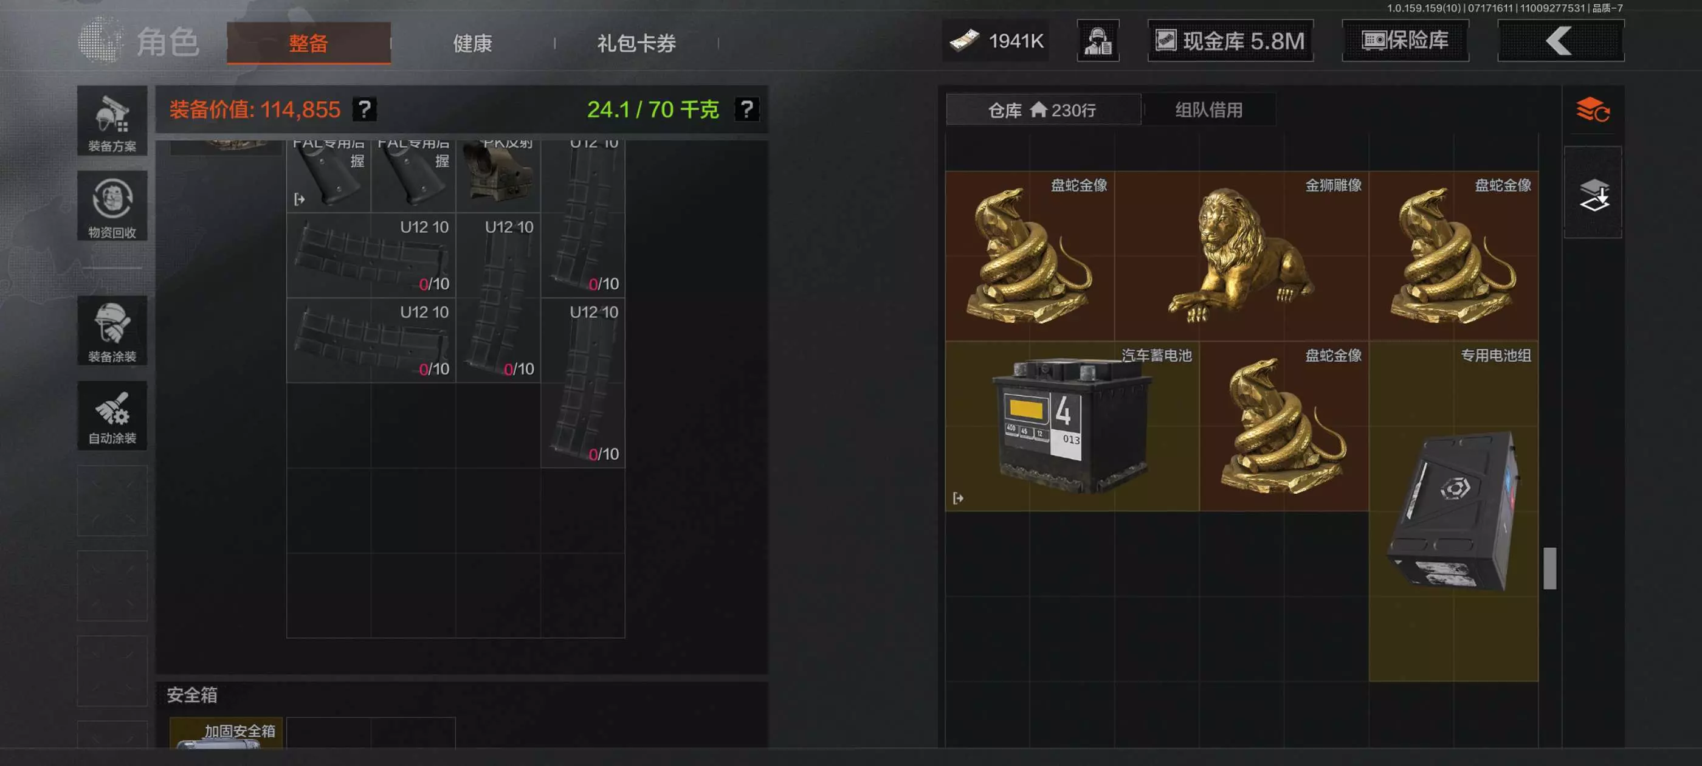Viewport: 1702px width, 766px height.
Task: Switch to the 健康 tab
Action: 472,44
